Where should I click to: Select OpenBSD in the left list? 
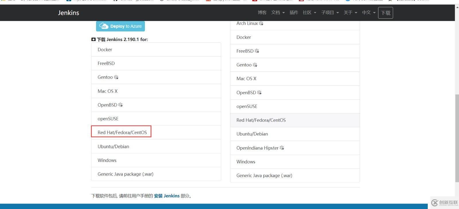point(156,105)
